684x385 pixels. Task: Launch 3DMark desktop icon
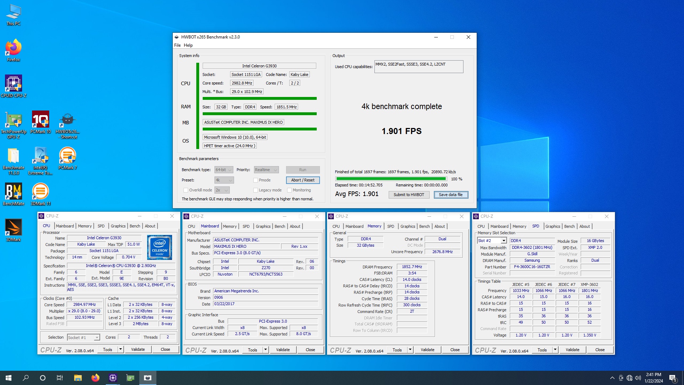(x=14, y=230)
